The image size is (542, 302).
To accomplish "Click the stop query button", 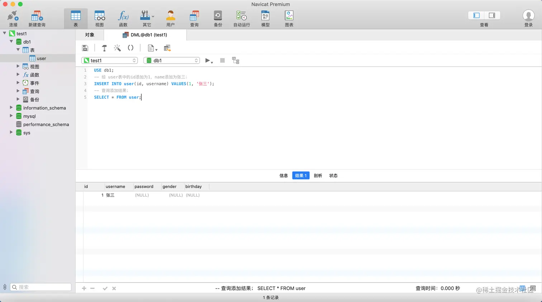I will [222, 60].
